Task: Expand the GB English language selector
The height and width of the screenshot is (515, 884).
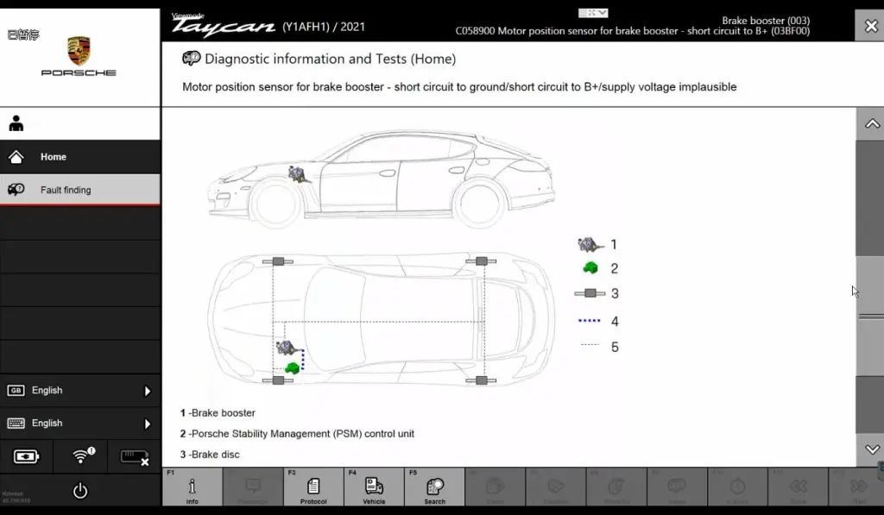Action: 79,391
